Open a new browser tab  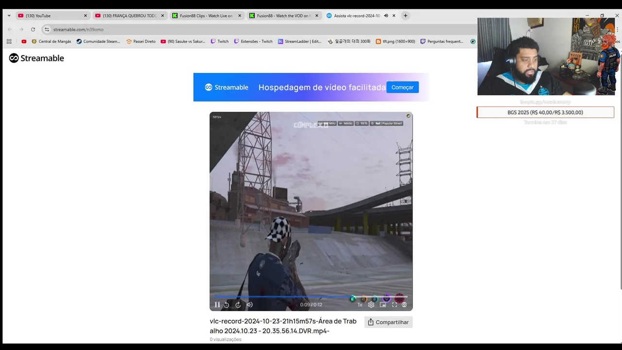point(405,16)
